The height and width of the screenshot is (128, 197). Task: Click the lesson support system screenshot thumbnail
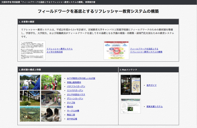(131, 106)
